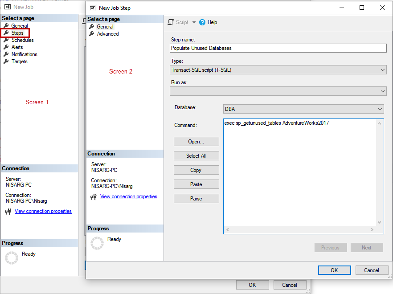Image resolution: width=393 pixels, height=294 pixels.
Task: Click the Open... button
Action: tap(196, 142)
